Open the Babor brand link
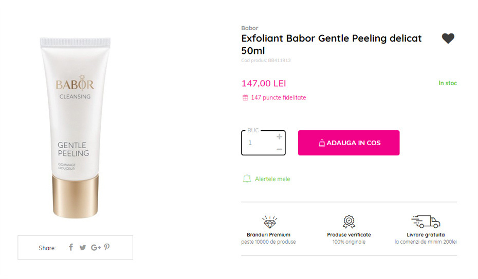 250,28
